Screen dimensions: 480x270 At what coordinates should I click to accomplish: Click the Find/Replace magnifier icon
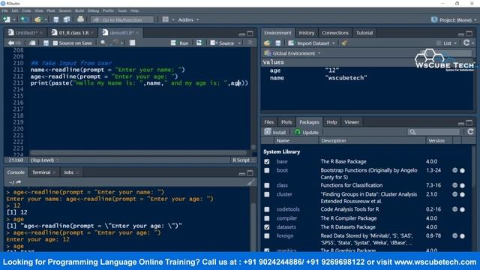[103, 43]
